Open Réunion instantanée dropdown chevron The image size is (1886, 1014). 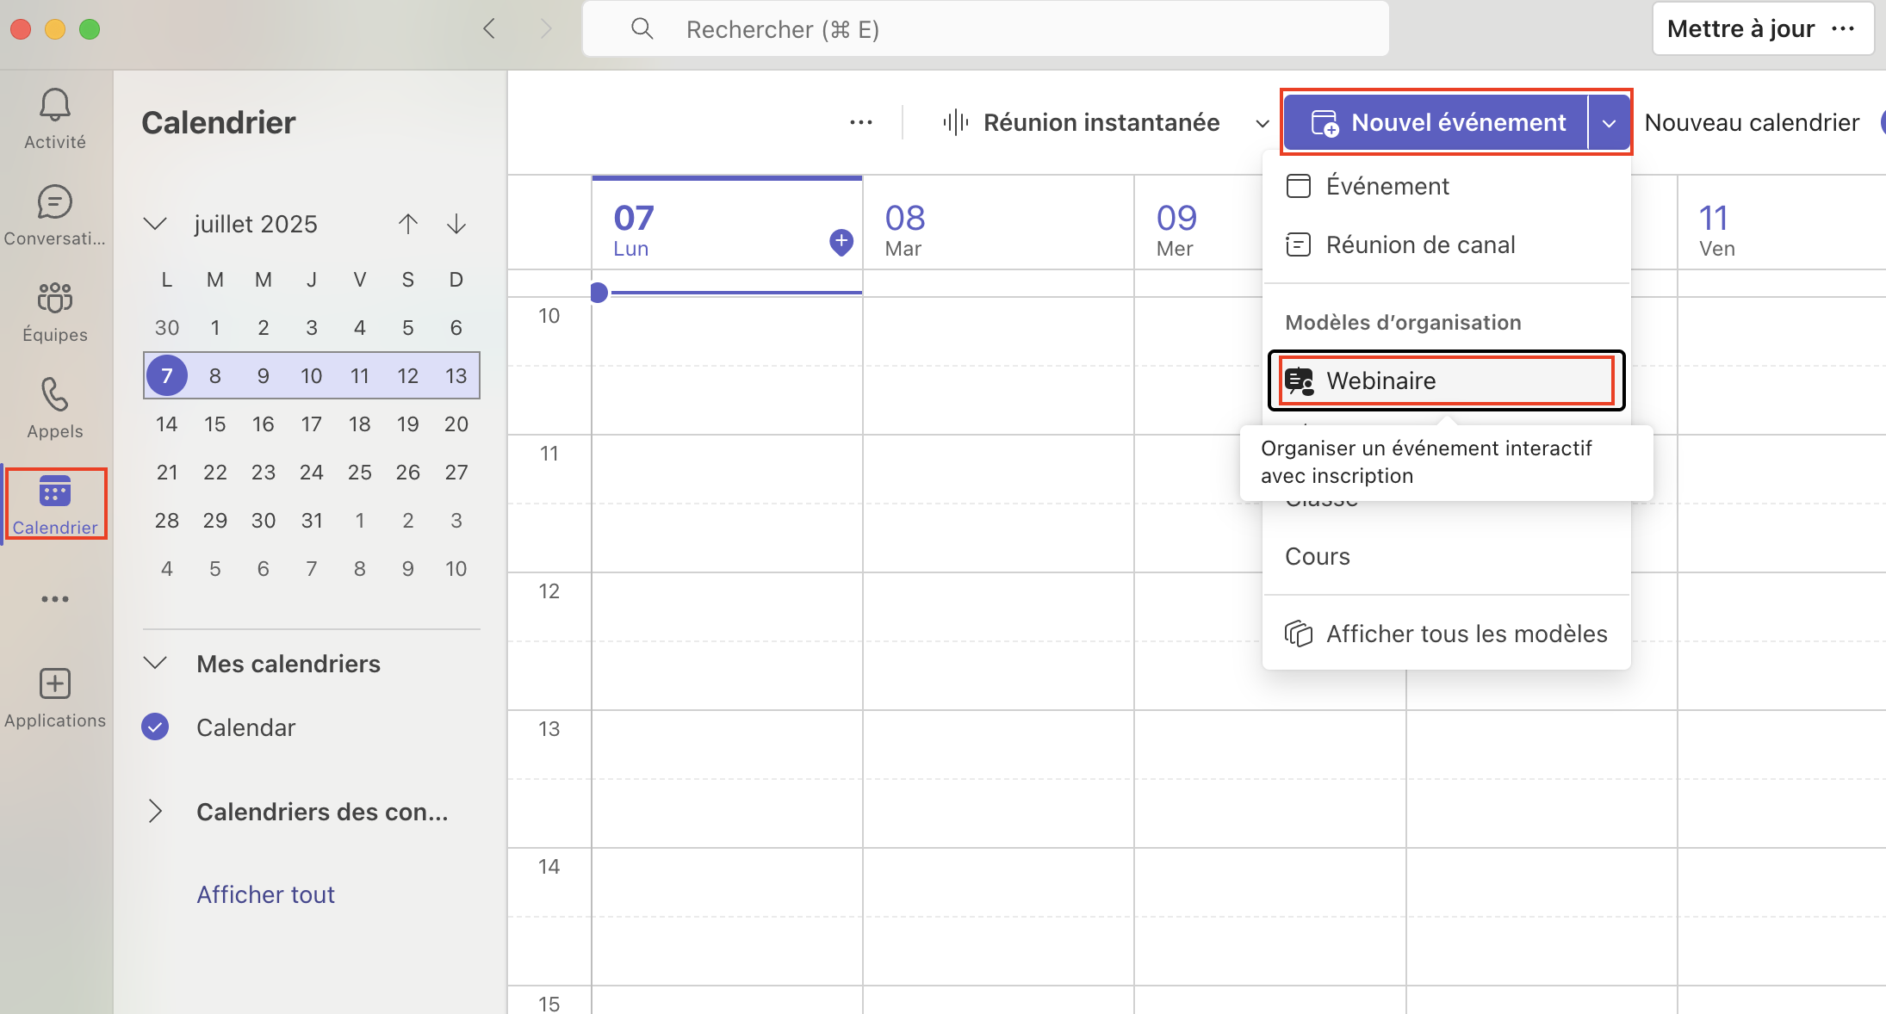point(1263,123)
